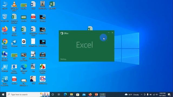Viewport: 173px width, 97px height.
Task: Select the Exercise PowerPoint file icon
Action: 24,6
